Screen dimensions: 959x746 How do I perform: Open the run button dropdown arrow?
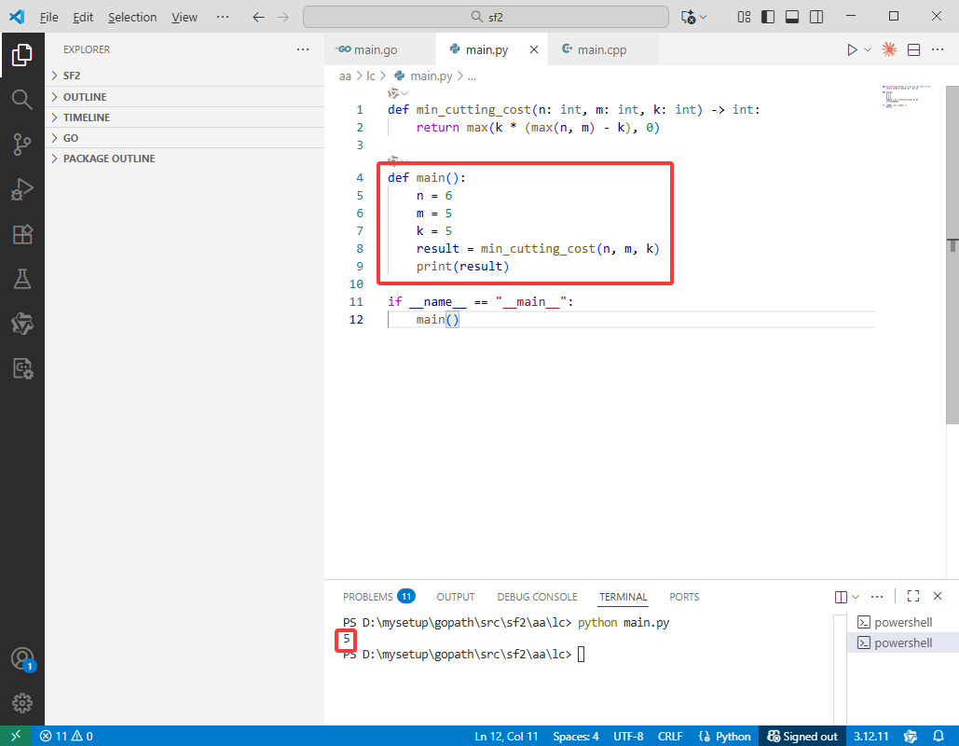pos(868,49)
